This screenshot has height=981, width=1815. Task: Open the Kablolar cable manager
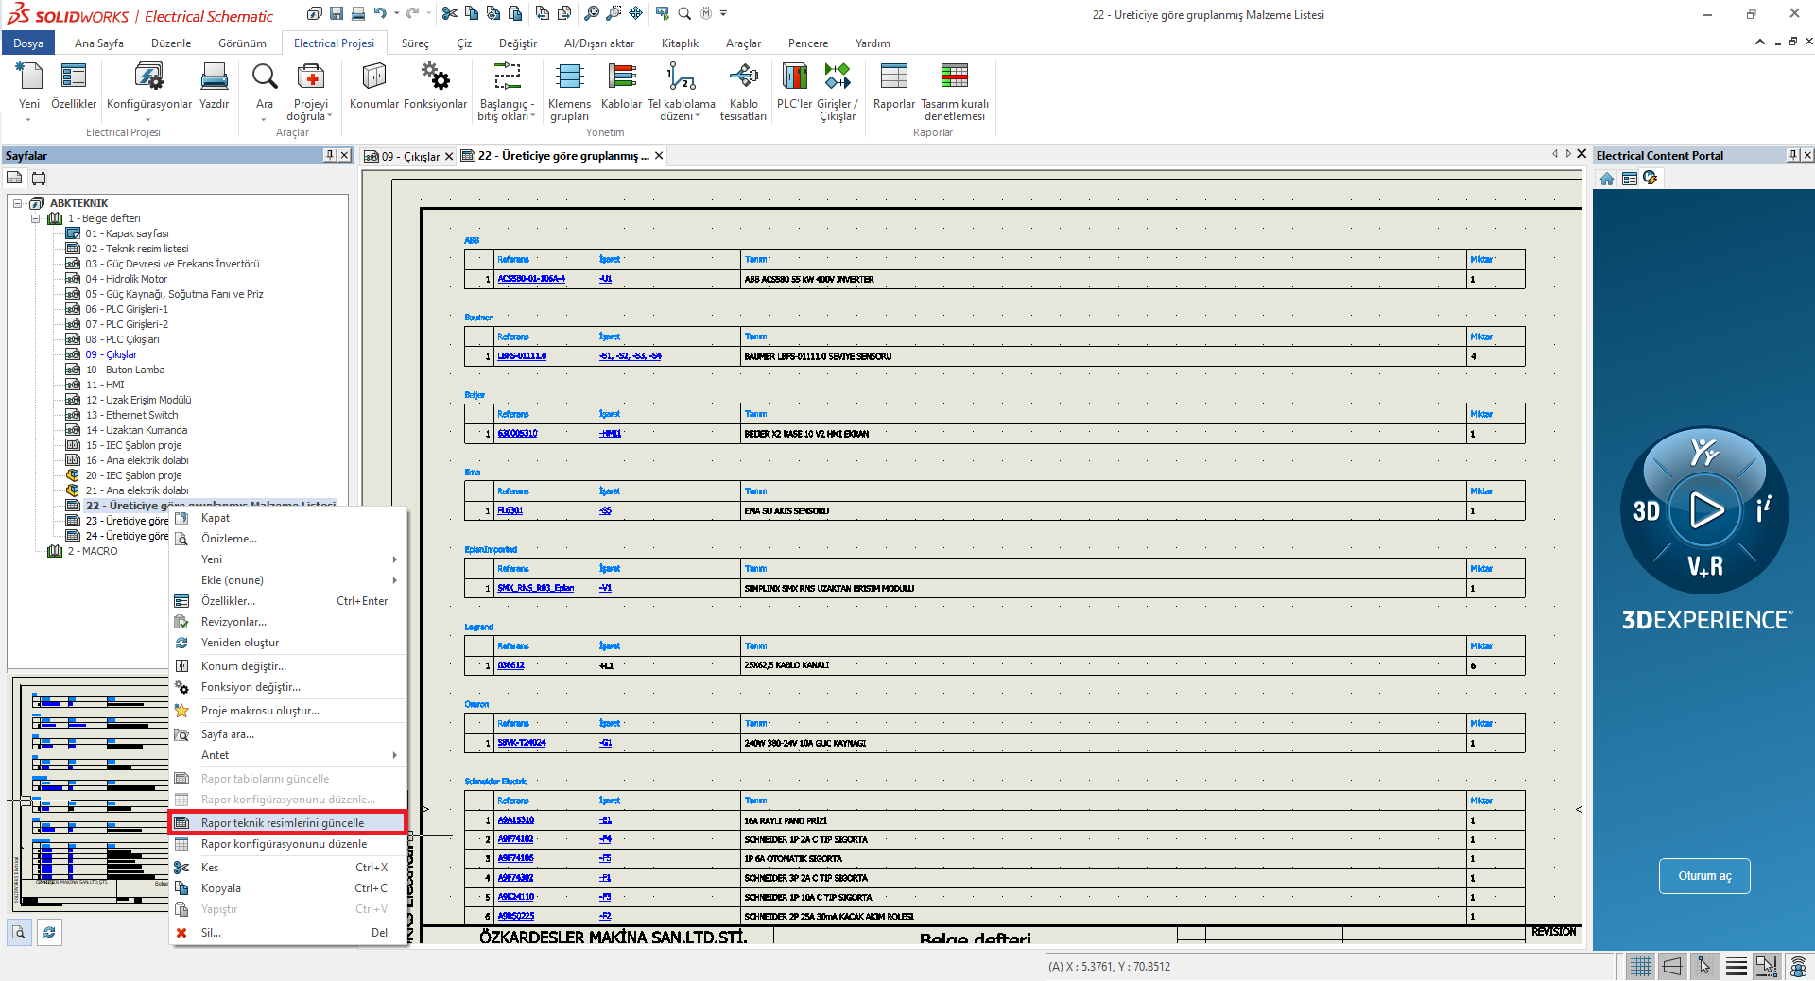point(621,86)
